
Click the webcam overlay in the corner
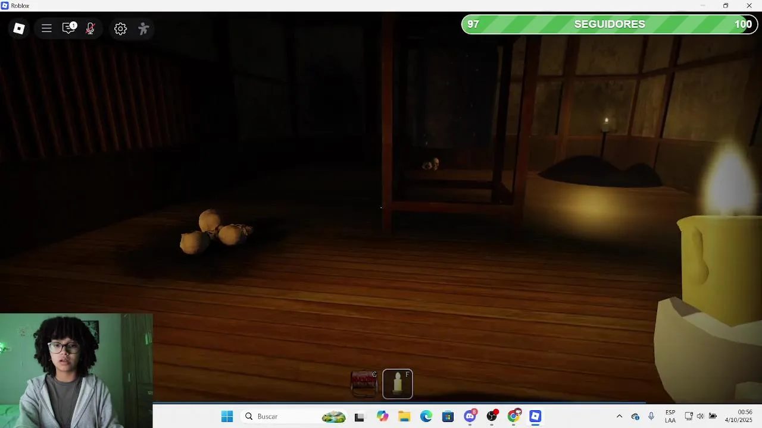pyautogui.click(x=76, y=370)
